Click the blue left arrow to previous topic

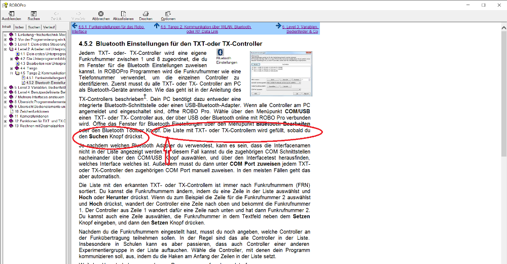click(75, 26)
